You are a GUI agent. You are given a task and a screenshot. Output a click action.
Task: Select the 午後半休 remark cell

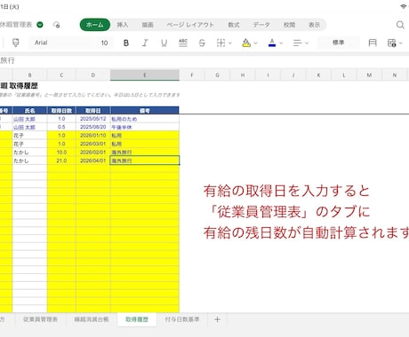pyautogui.click(x=145, y=127)
